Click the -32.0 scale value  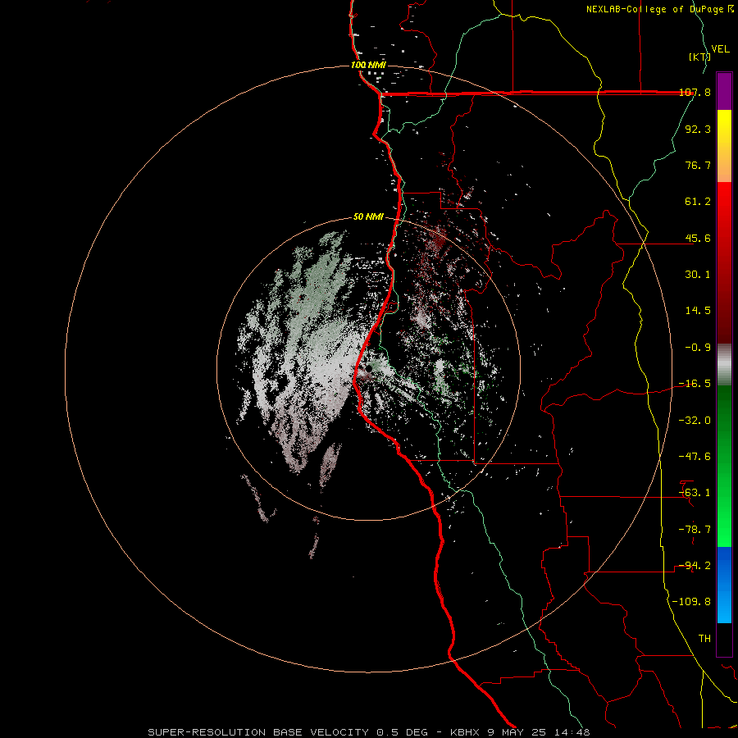tap(695, 421)
